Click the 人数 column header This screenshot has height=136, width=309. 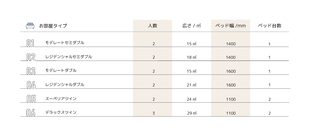[153, 26]
